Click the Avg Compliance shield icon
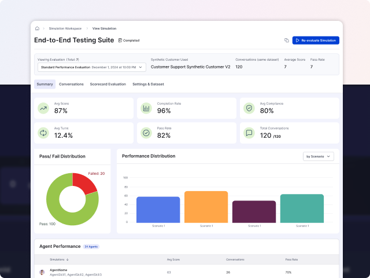 (249, 108)
